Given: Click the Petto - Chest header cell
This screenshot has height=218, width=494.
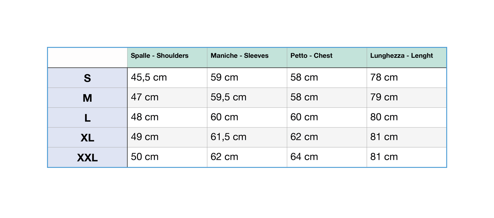Looking at the screenshot, I should tap(311, 56).
